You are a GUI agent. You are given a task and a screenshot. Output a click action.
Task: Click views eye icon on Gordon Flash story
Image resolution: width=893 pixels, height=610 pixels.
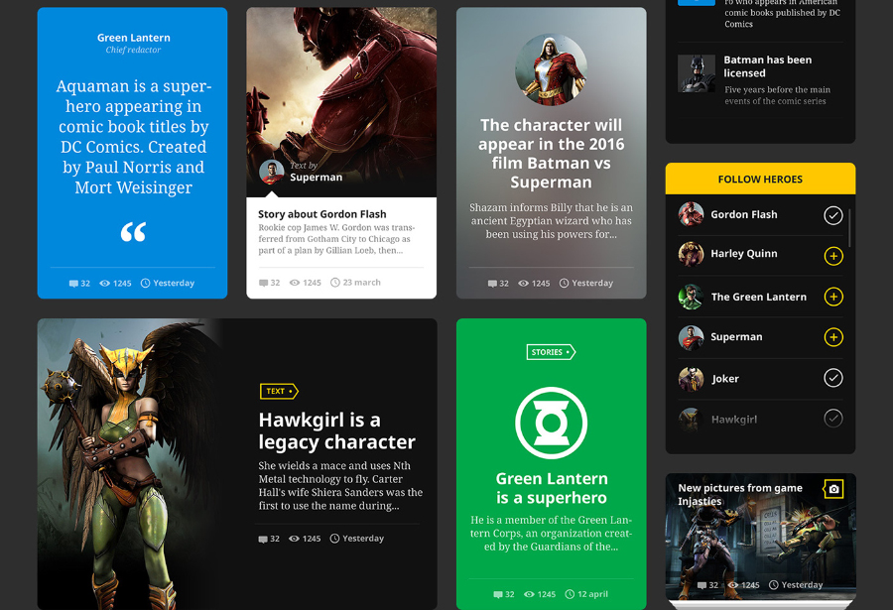pyautogui.click(x=295, y=283)
